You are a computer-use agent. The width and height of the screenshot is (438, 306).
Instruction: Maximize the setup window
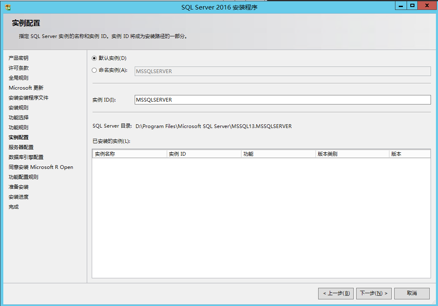pos(412,6)
